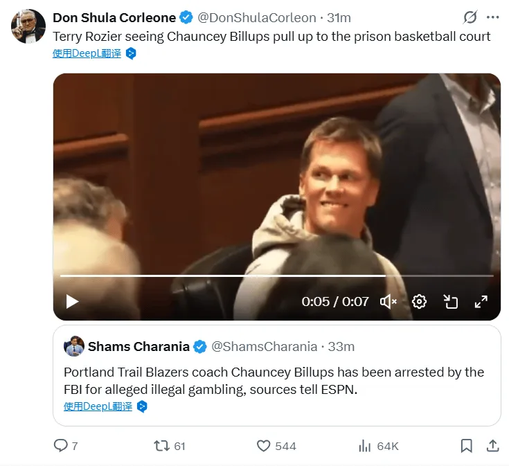Viewport: 509px width, 468px height.
Task: Open video settings gear
Action: pyautogui.click(x=419, y=301)
